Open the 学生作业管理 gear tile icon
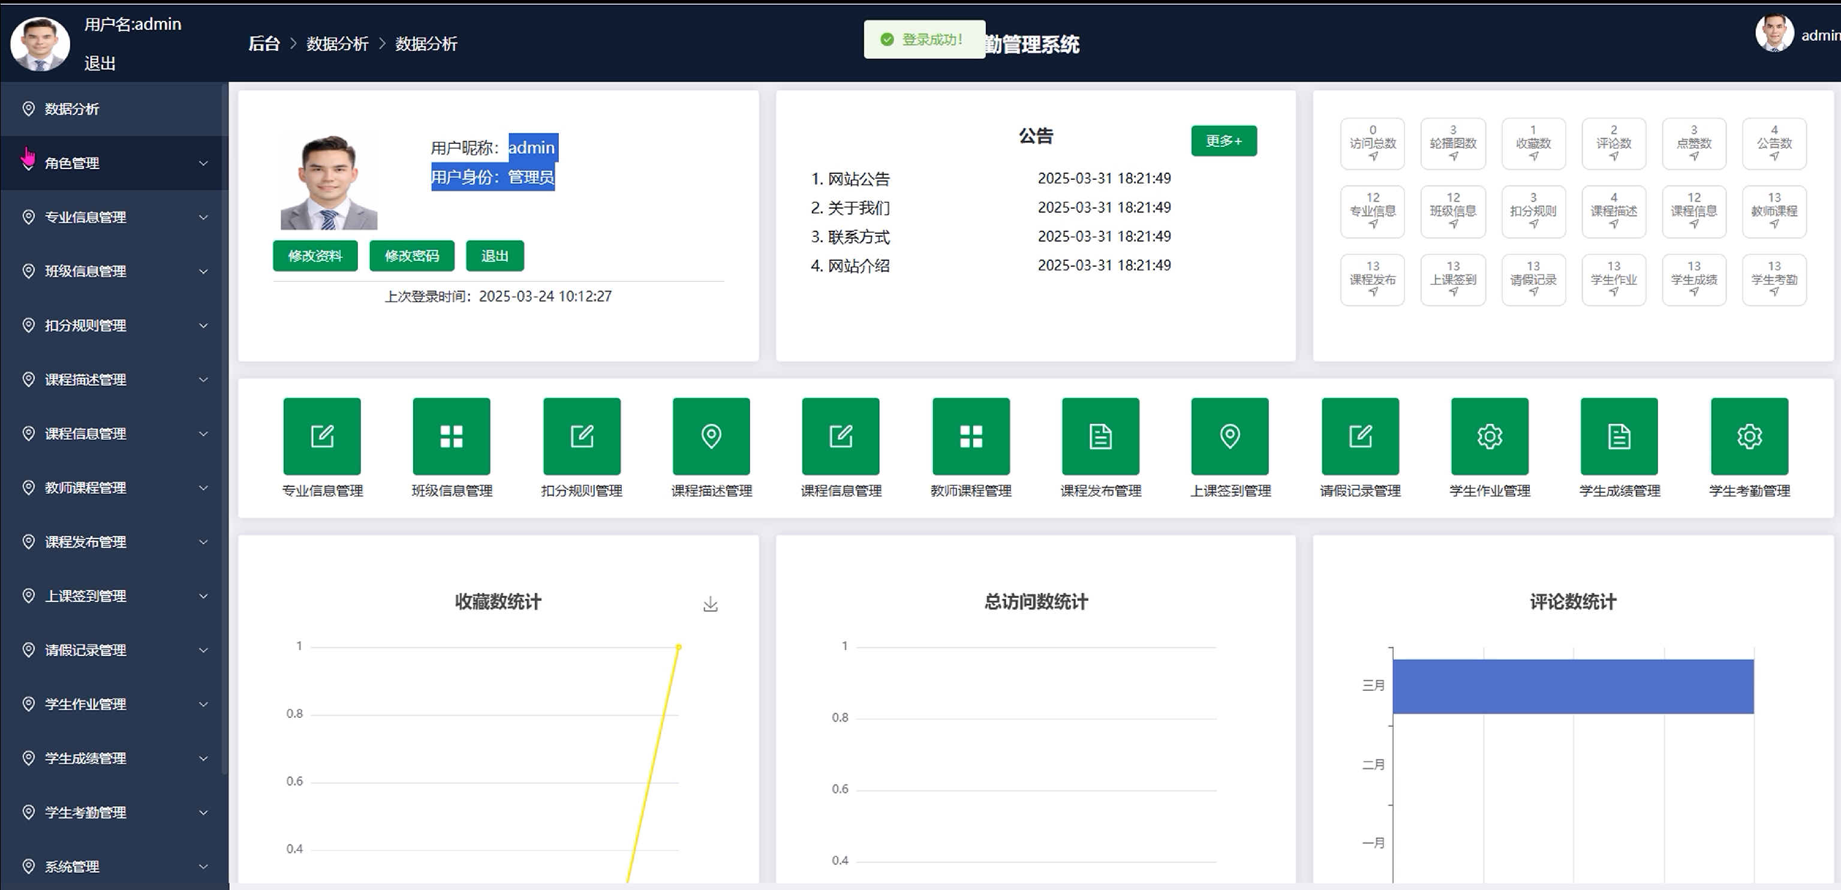This screenshot has width=1841, height=890. click(1490, 436)
